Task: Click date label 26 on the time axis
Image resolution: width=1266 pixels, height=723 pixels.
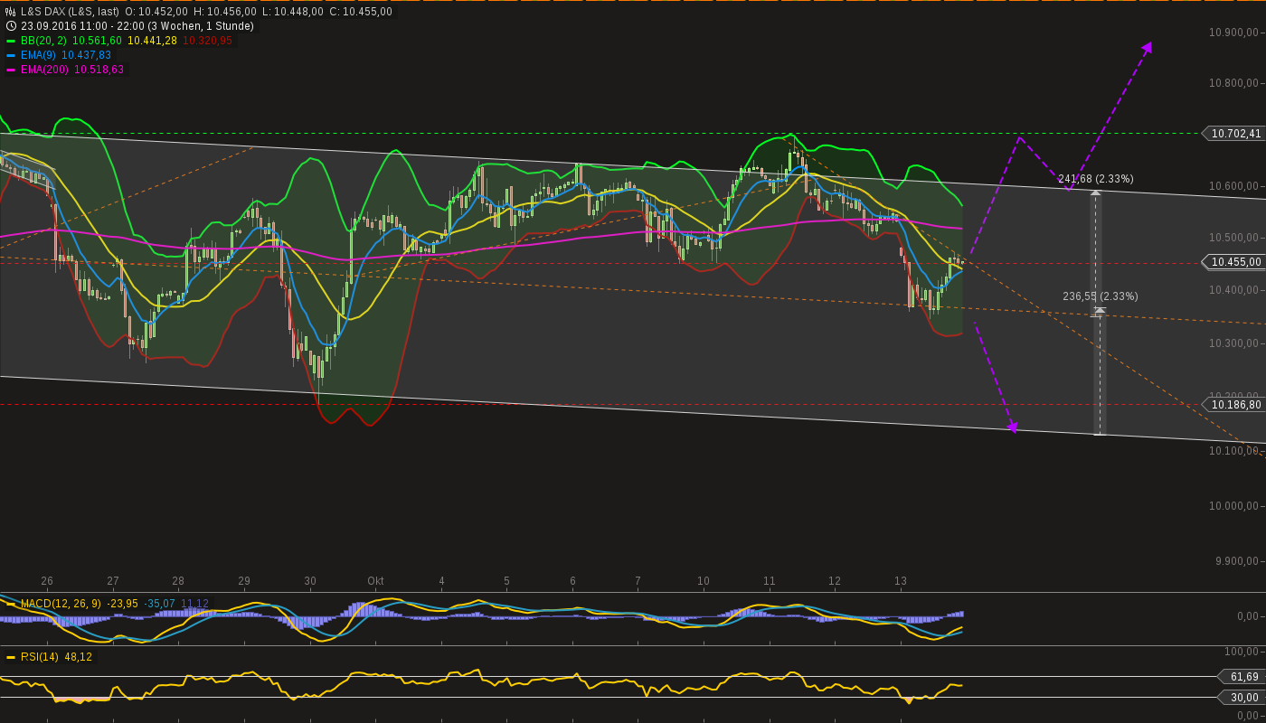Action: tap(47, 581)
